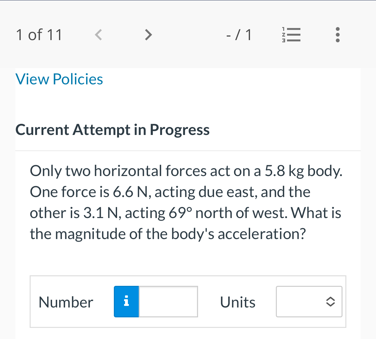Image resolution: width=376 pixels, height=339 pixels.
Task: Click the Number answer input box
Action: 168,301
